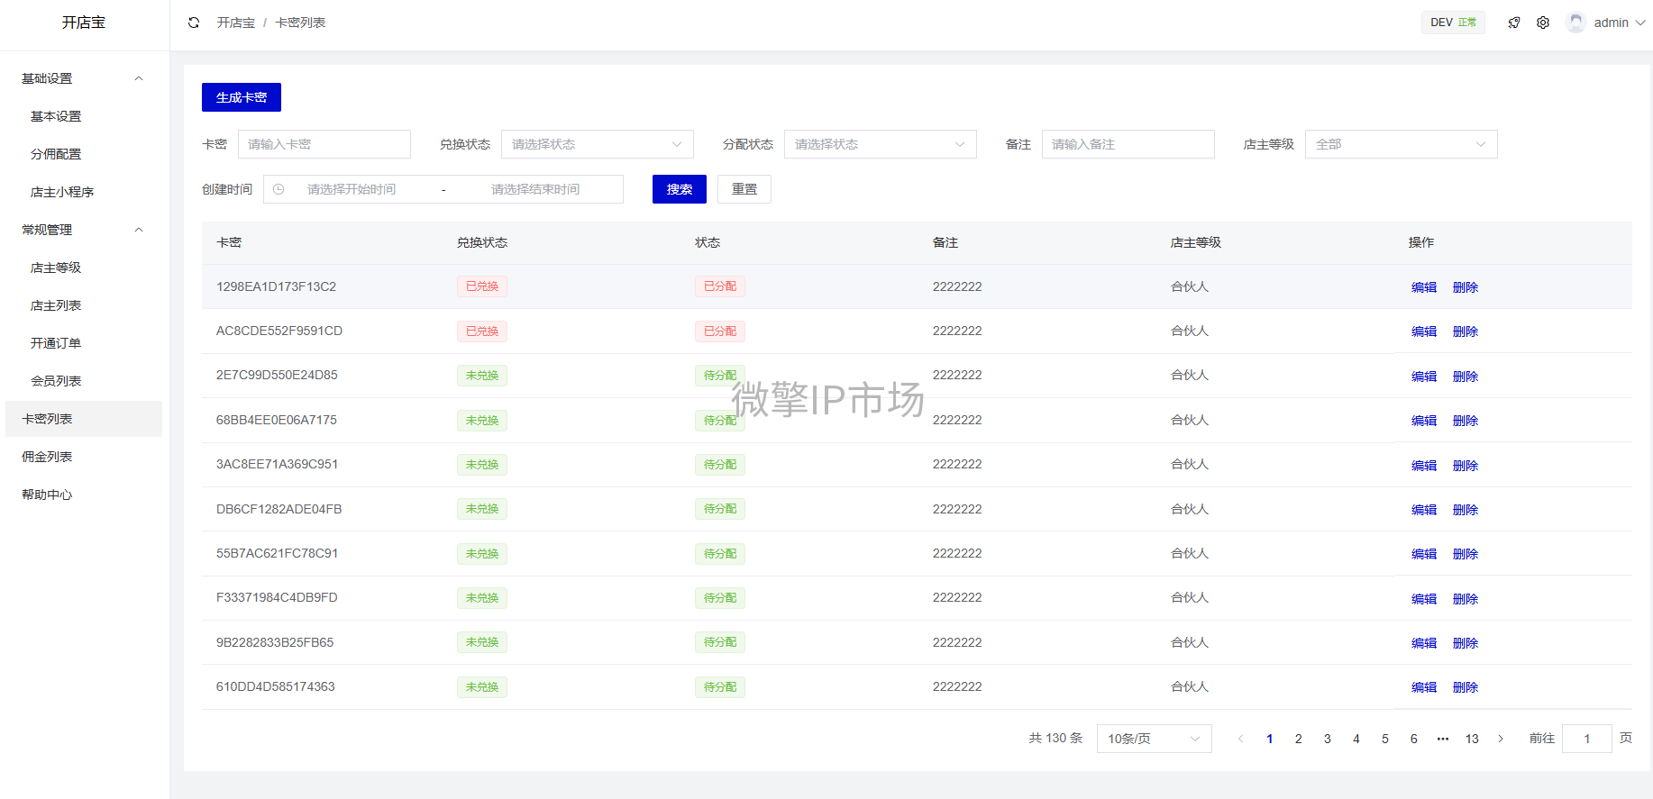Click the admin user avatar
This screenshot has height=799, width=1653.
click(1575, 23)
